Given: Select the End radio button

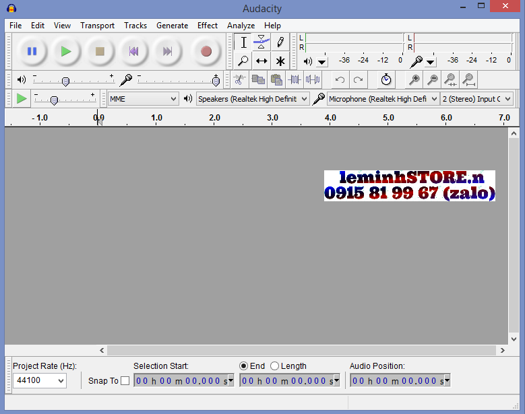Looking at the screenshot, I should point(243,366).
